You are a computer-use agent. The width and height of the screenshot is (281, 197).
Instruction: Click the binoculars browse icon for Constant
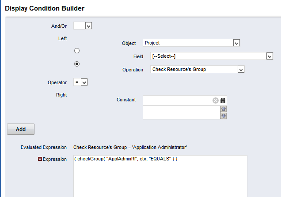(x=223, y=100)
